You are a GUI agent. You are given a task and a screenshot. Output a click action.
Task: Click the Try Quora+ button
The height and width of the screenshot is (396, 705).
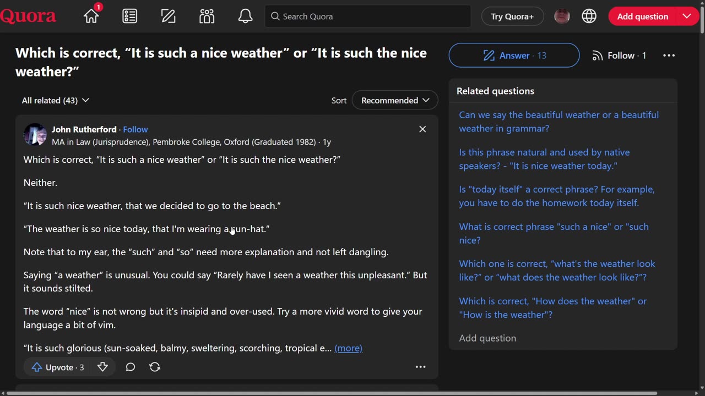[512, 16]
